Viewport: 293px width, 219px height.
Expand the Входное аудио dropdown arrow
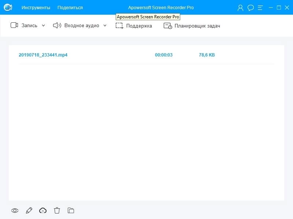105,25
